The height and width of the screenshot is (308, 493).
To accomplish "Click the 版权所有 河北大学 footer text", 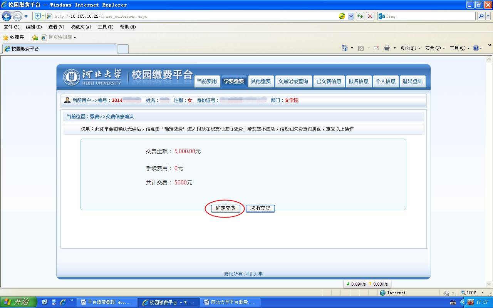I will 243,274.
